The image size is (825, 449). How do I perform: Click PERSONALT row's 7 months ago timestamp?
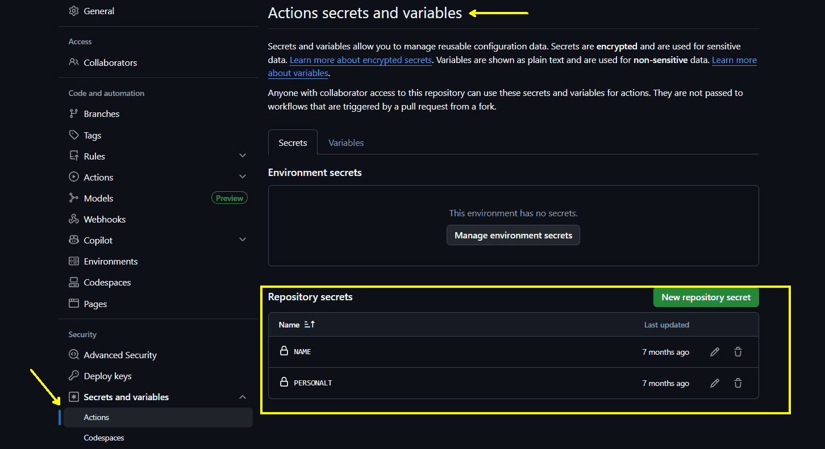pos(665,383)
